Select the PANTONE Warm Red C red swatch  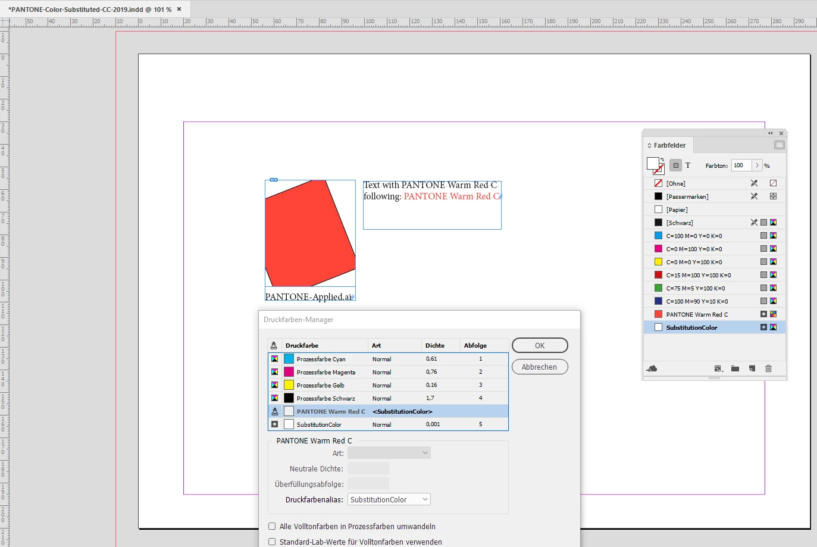(x=715, y=314)
